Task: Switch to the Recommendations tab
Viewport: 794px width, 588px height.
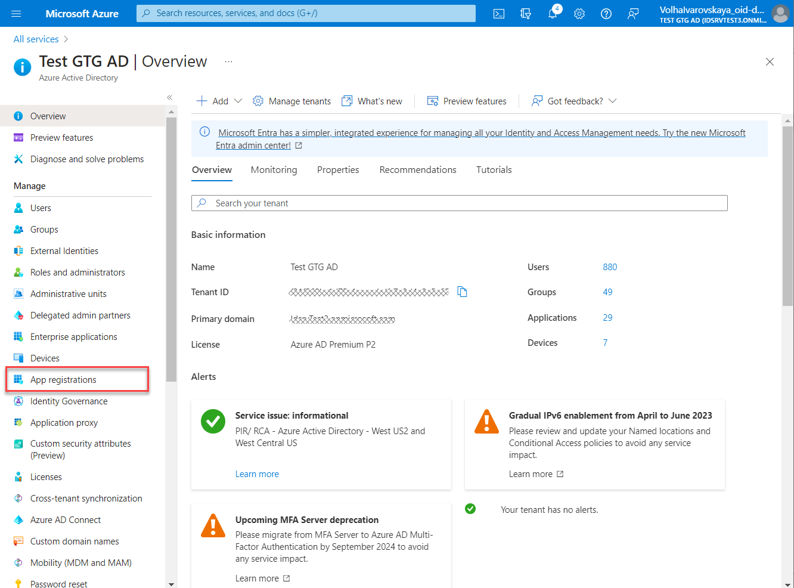Action: point(417,170)
